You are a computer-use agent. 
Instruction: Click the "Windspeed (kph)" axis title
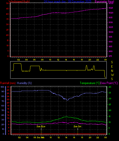19,2
